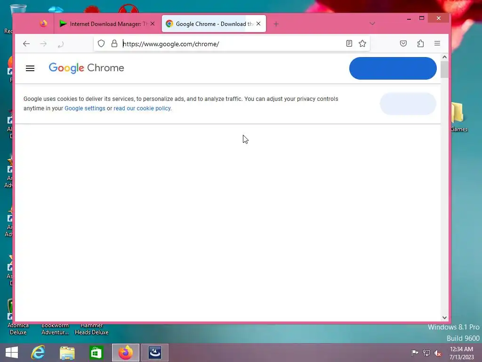This screenshot has height=362, width=482.
Task: Open the Windows Start button
Action: tap(12, 353)
